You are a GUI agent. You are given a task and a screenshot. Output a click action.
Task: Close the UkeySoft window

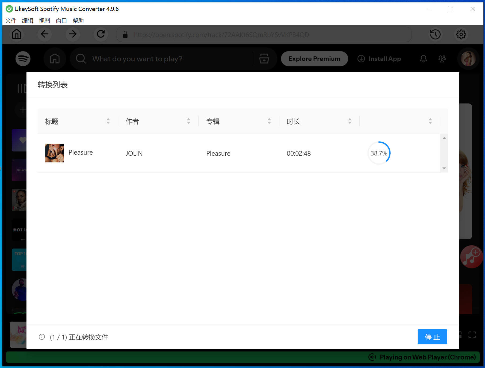(x=472, y=9)
